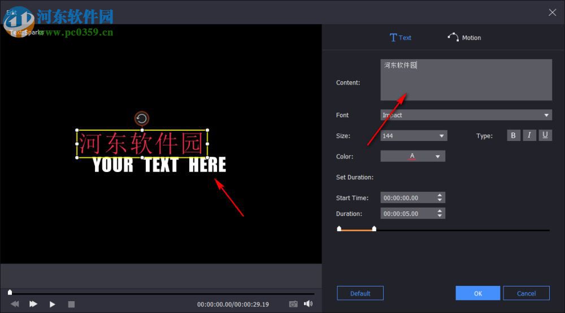Mute the preview volume speaker icon

308,303
